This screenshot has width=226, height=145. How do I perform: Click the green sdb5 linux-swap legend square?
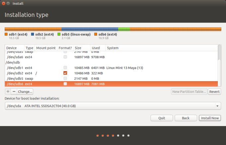[59, 34]
